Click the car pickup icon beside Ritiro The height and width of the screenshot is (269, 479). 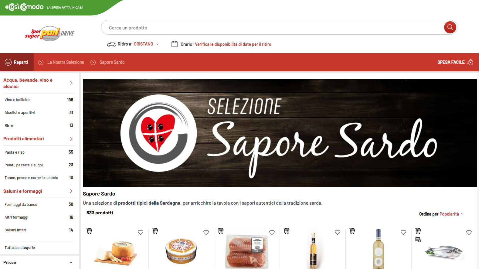111,44
